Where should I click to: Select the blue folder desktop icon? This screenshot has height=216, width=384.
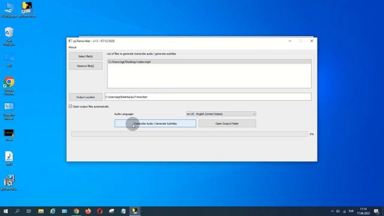[9, 60]
